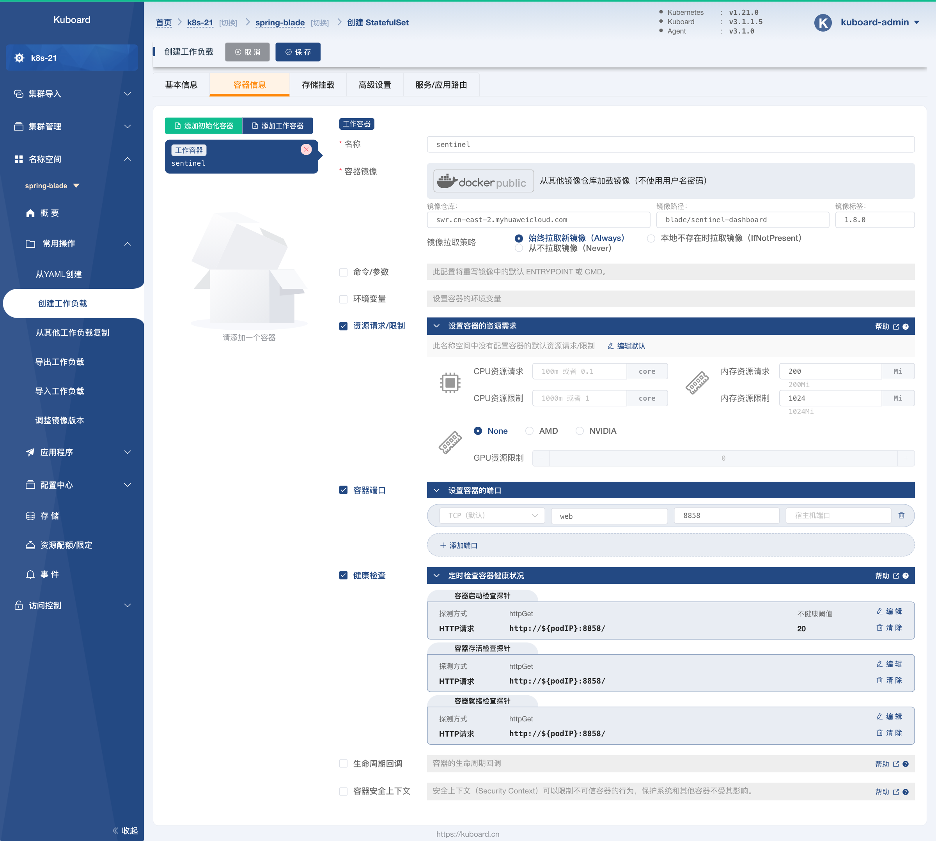The image size is (936, 841).
Task: Click the 名称空间 grid icon
Action: (x=18, y=159)
